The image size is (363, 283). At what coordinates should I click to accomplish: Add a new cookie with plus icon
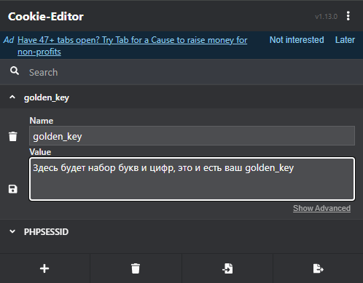click(44, 268)
